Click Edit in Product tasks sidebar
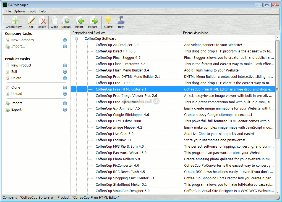Screen dimensions: 282x202 (14, 72)
